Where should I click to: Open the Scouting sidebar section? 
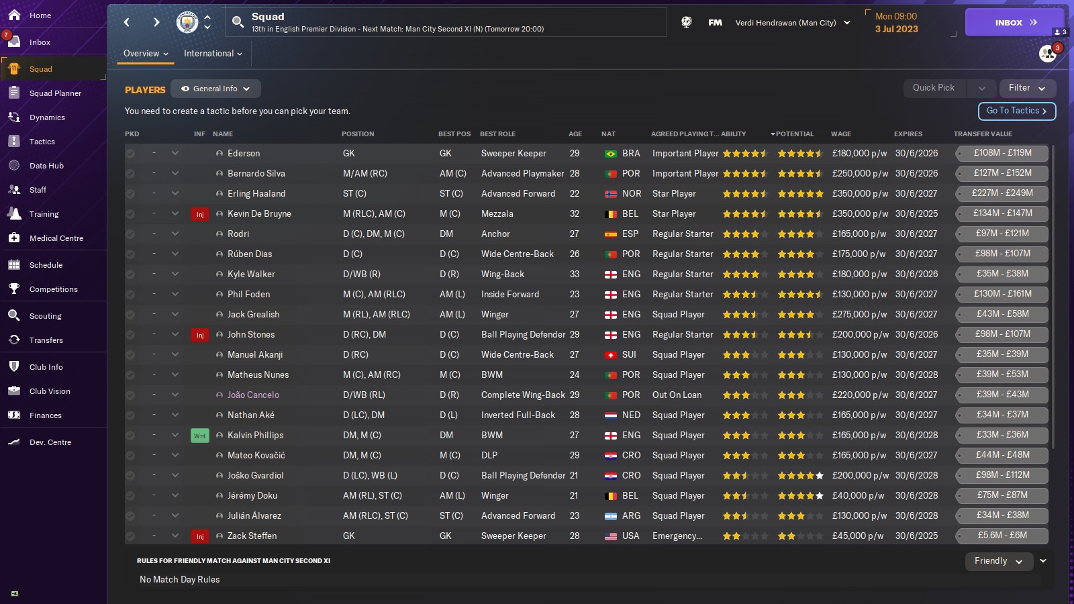pos(45,316)
